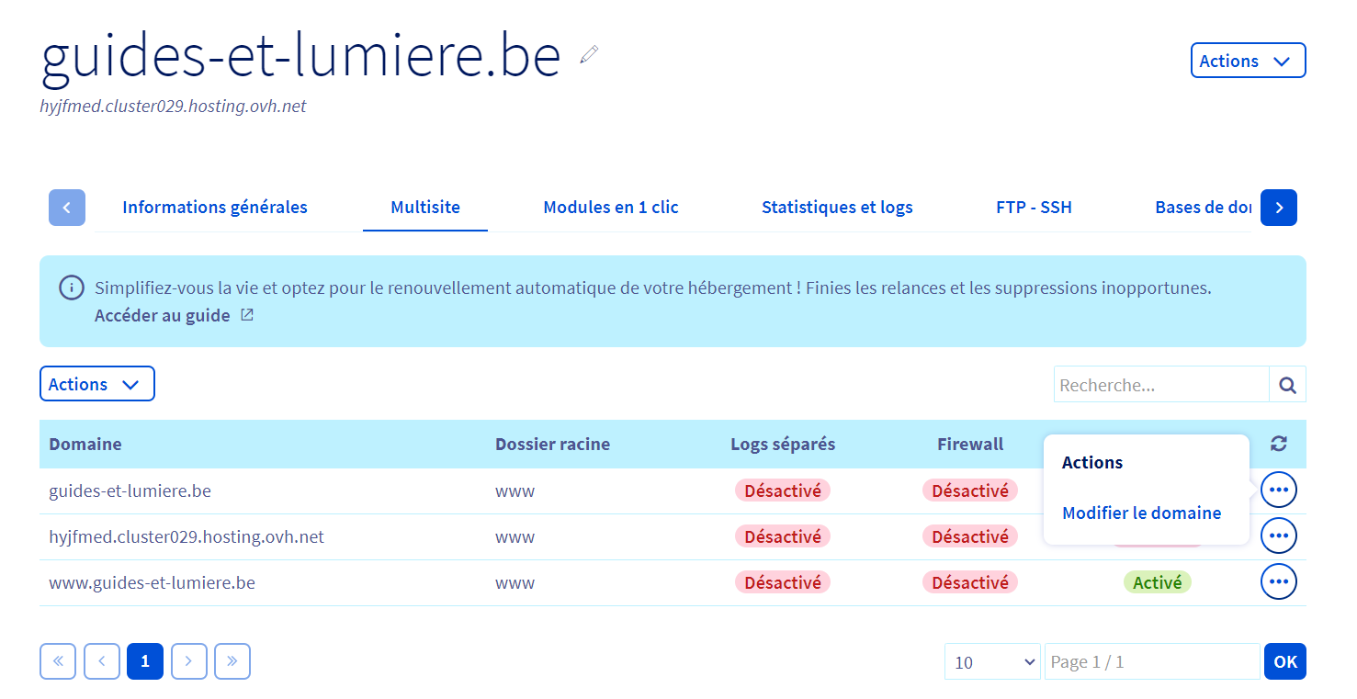This screenshot has height=699, width=1357.
Task: Click the Page 1 / 1 input field
Action: [x=1151, y=661]
